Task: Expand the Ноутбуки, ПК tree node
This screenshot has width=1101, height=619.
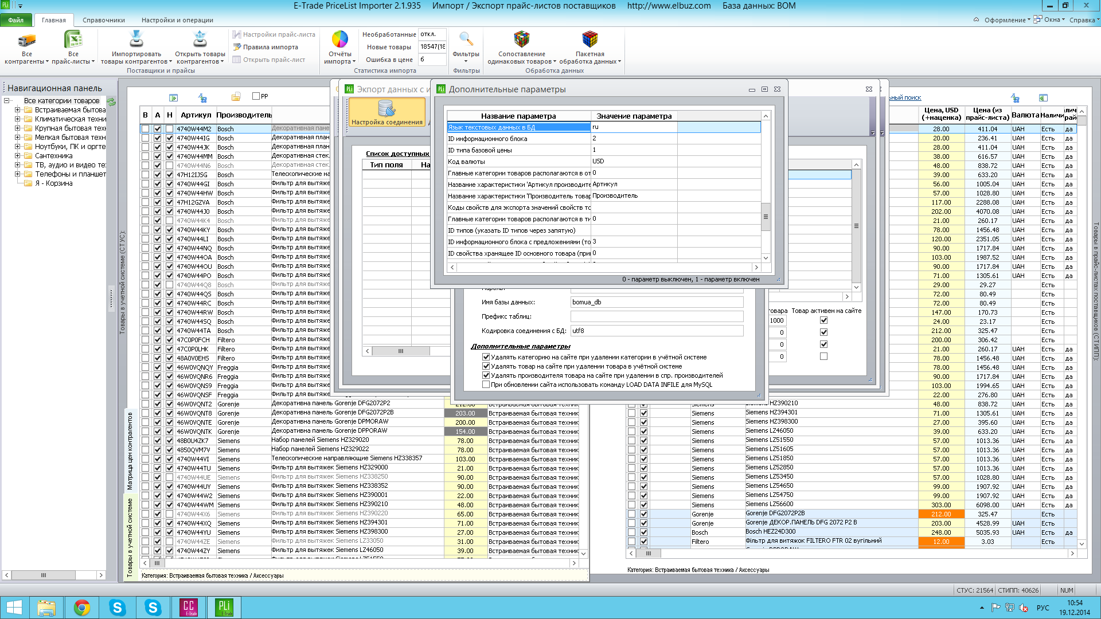Action: 17,147
